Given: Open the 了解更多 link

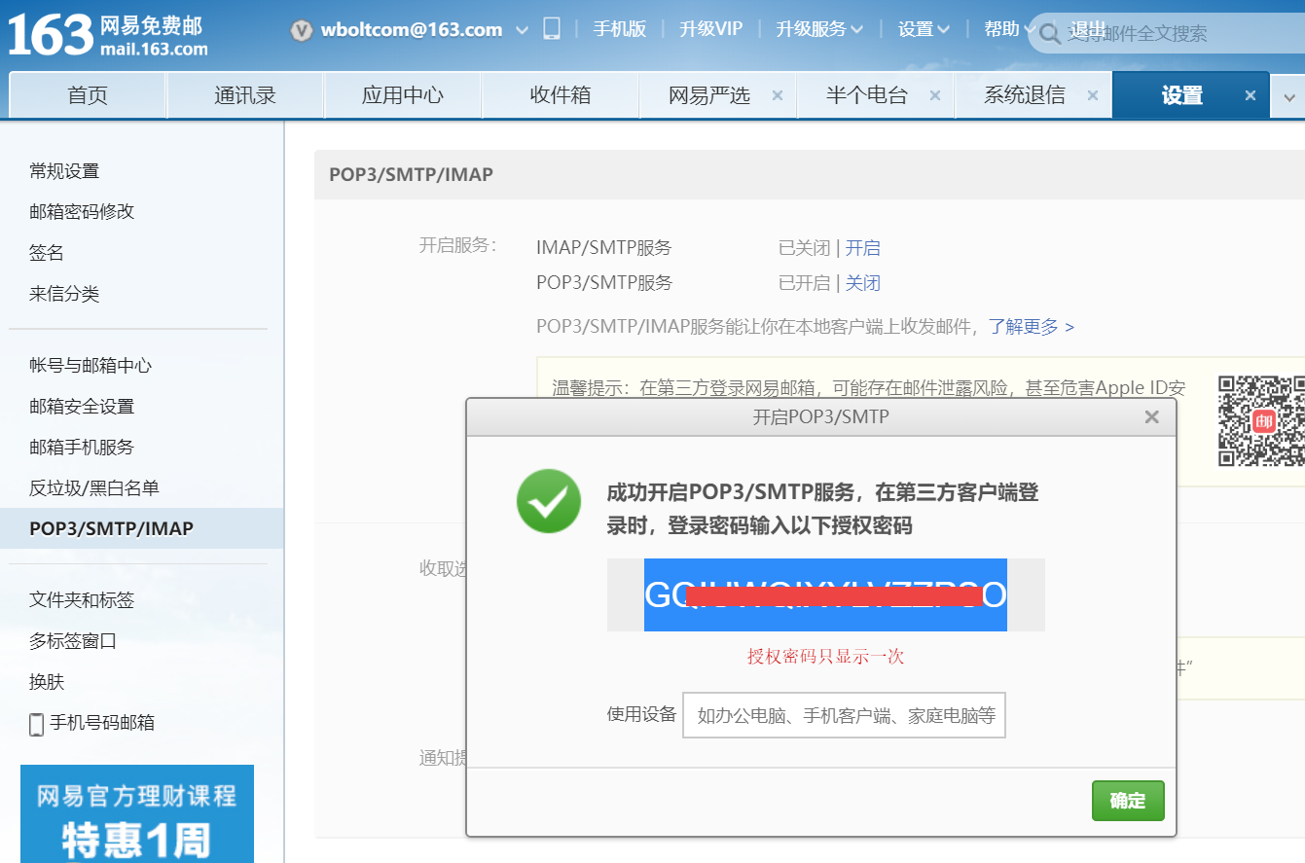Looking at the screenshot, I should [x=1025, y=327].
